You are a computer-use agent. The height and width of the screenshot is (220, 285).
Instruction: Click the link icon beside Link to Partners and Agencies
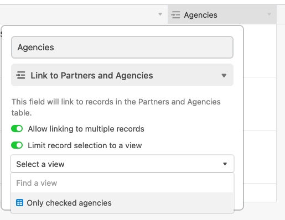[20, 75]
